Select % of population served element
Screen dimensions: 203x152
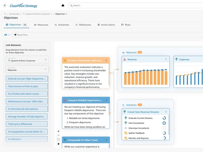pyautogui.click(x=27, y=132)
